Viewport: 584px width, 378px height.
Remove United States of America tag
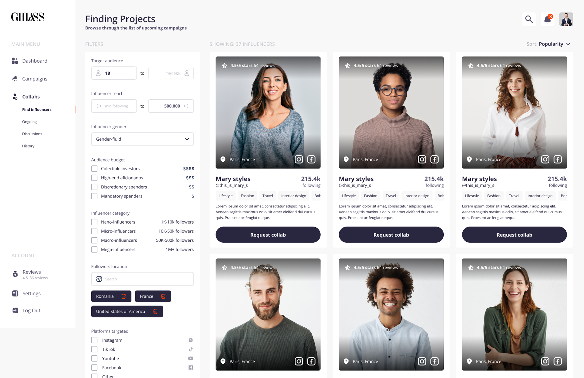tap(155, 311)
